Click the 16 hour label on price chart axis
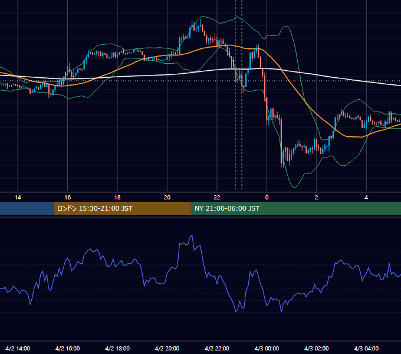 click(67, 198)
